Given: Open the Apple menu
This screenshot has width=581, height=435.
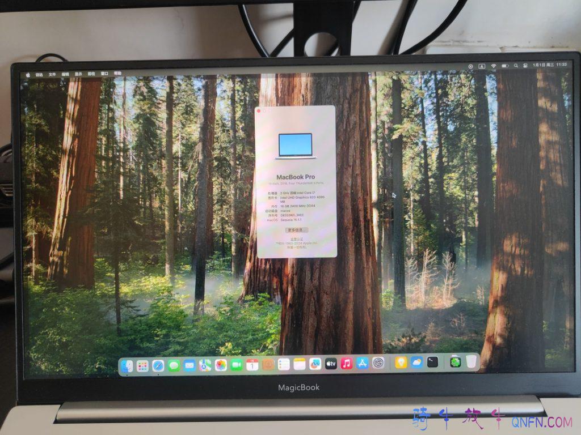Looking at the screenshot, I should point(27,74).
